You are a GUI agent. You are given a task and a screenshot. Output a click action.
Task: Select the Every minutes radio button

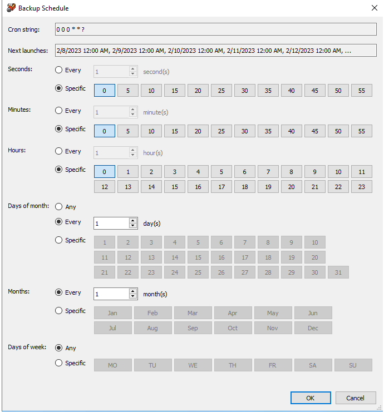click(x=58, y=111)
